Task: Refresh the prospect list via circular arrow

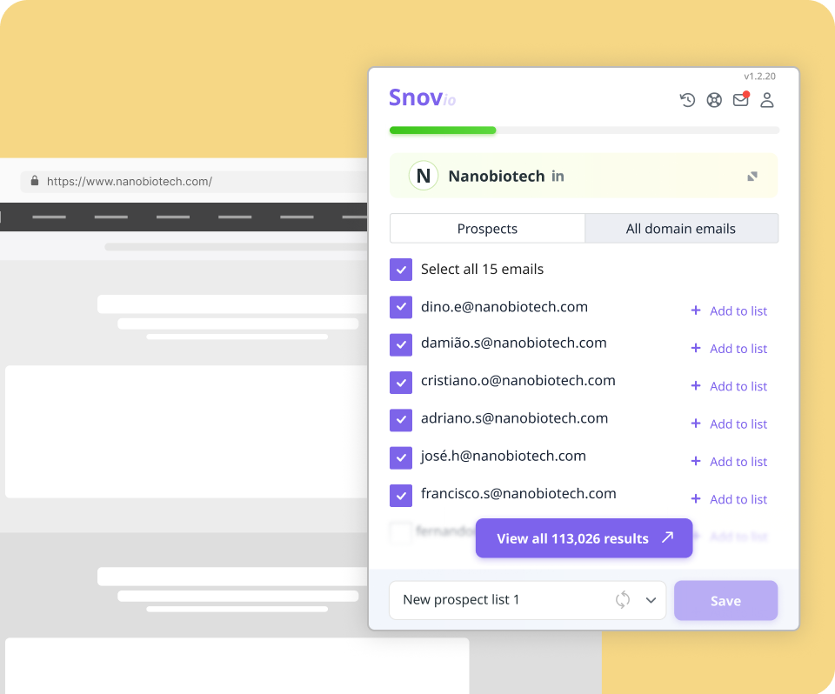Action: click(x=622, y=600)
